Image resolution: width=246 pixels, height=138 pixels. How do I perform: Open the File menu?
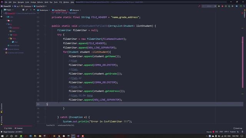(6, 2)
